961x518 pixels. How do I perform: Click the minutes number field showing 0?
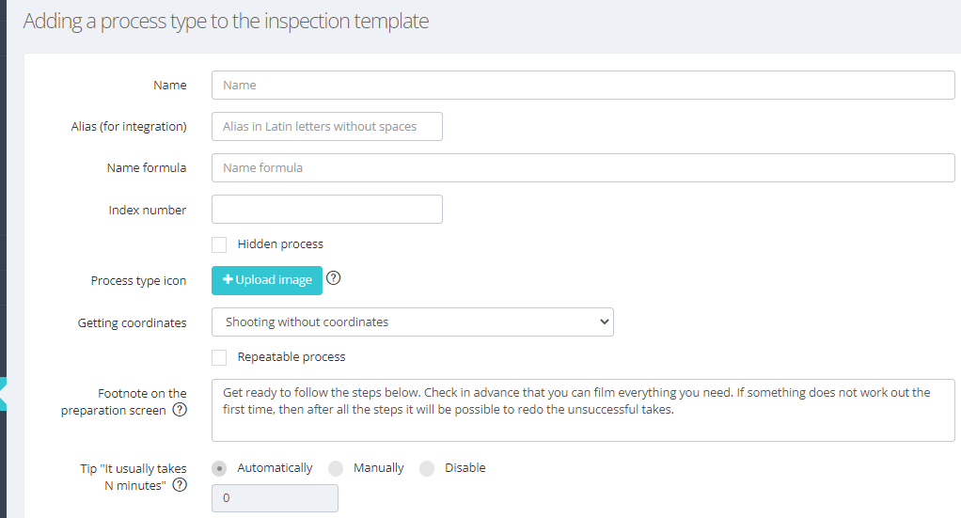275,497
